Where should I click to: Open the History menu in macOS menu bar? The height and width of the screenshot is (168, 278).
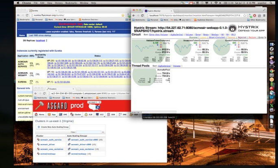point(59,3)
